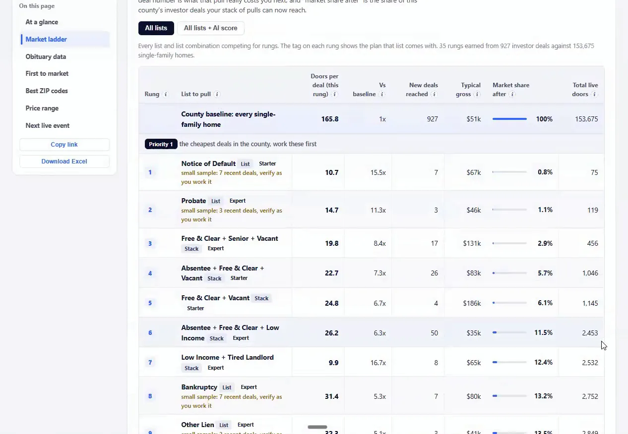Navigate to Price range section
This screenshot has height=434, width=628.
[x=42, y=108]
